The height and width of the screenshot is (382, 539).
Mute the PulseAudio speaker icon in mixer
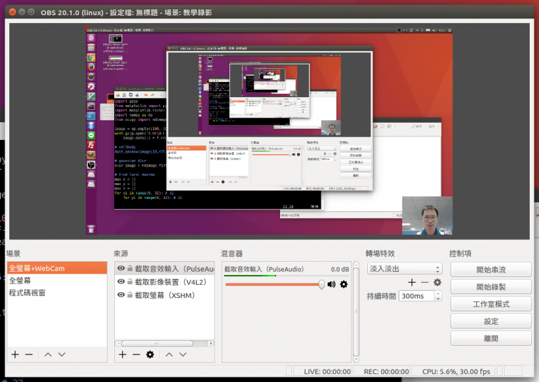pyautogui.click(x=331, y=285)
